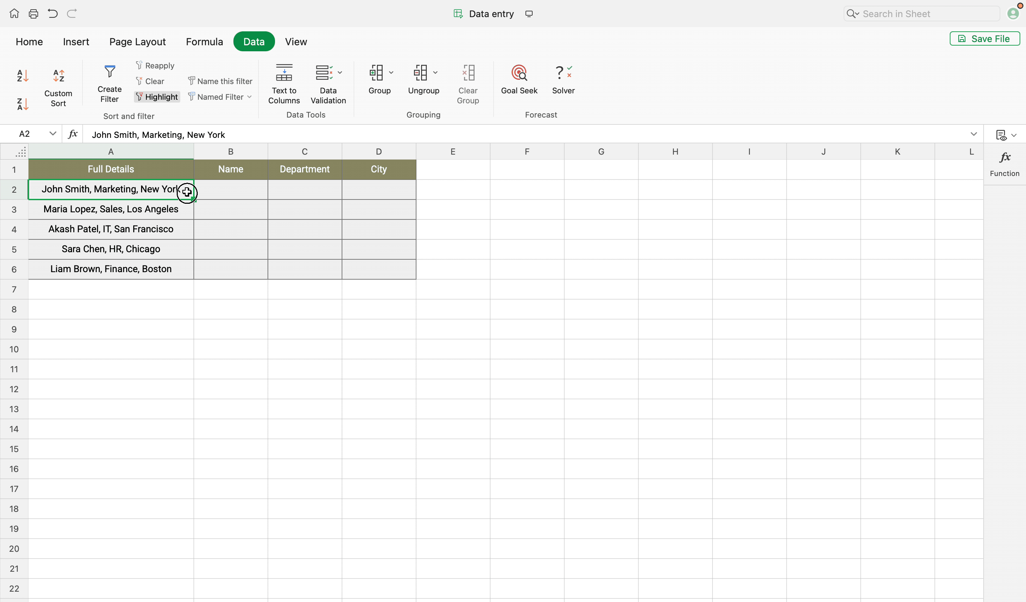Switch to the Formula tab
1026x602 pixels.
[204, 42]
